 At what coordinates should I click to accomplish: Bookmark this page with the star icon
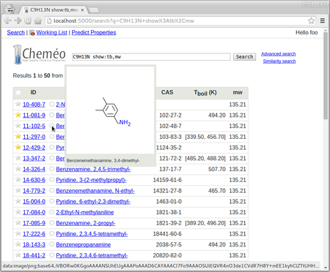pyautogui.click(x=311, y=20)
